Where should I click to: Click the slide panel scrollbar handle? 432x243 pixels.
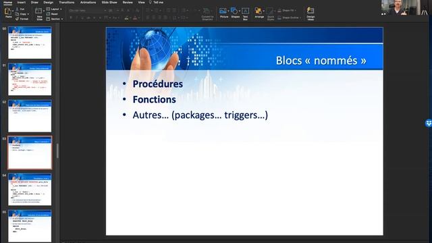click(x=57, y=151)
